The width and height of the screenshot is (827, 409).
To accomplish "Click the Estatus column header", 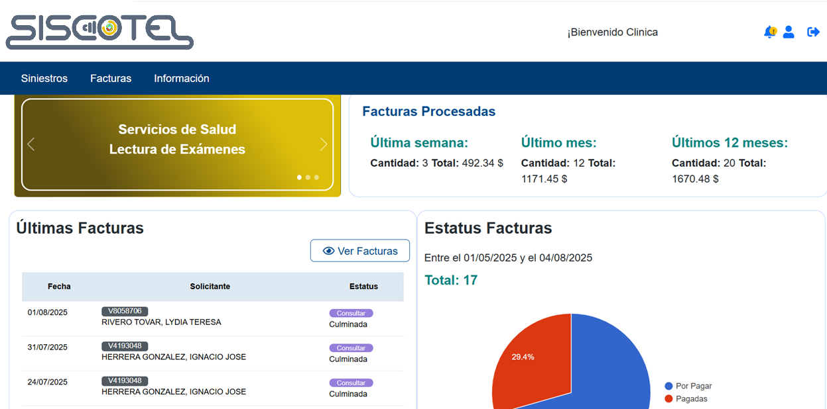I will pyautogui.click(x=363, y=287).
